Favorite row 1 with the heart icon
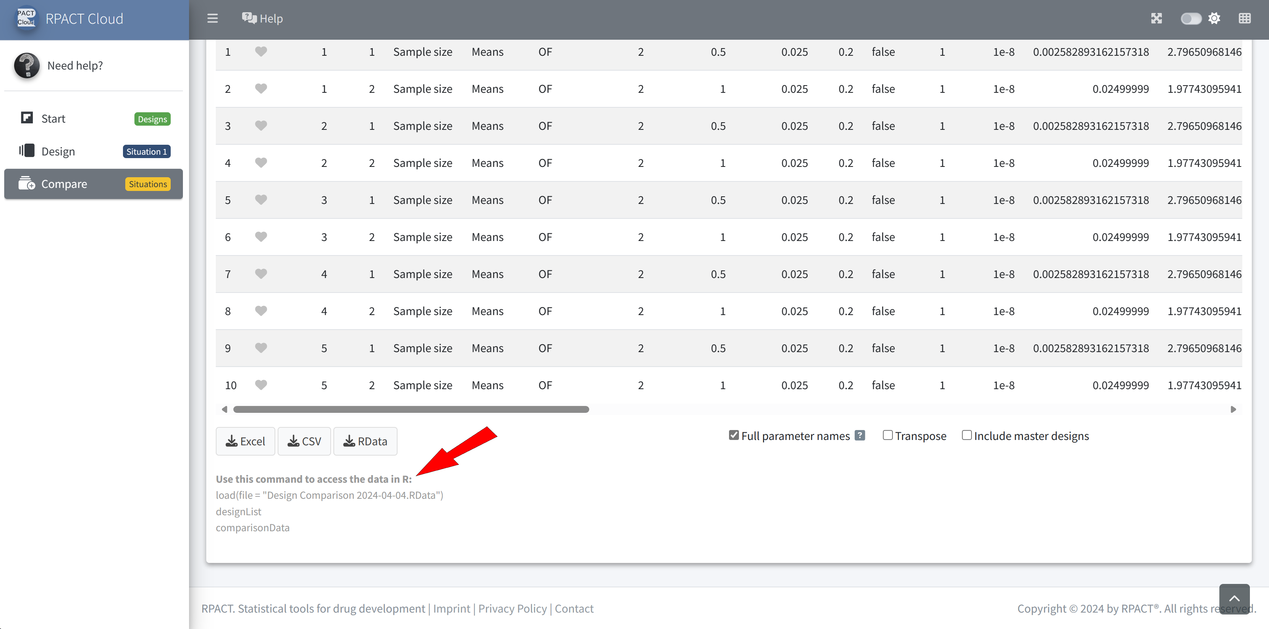 click(261, 51)
